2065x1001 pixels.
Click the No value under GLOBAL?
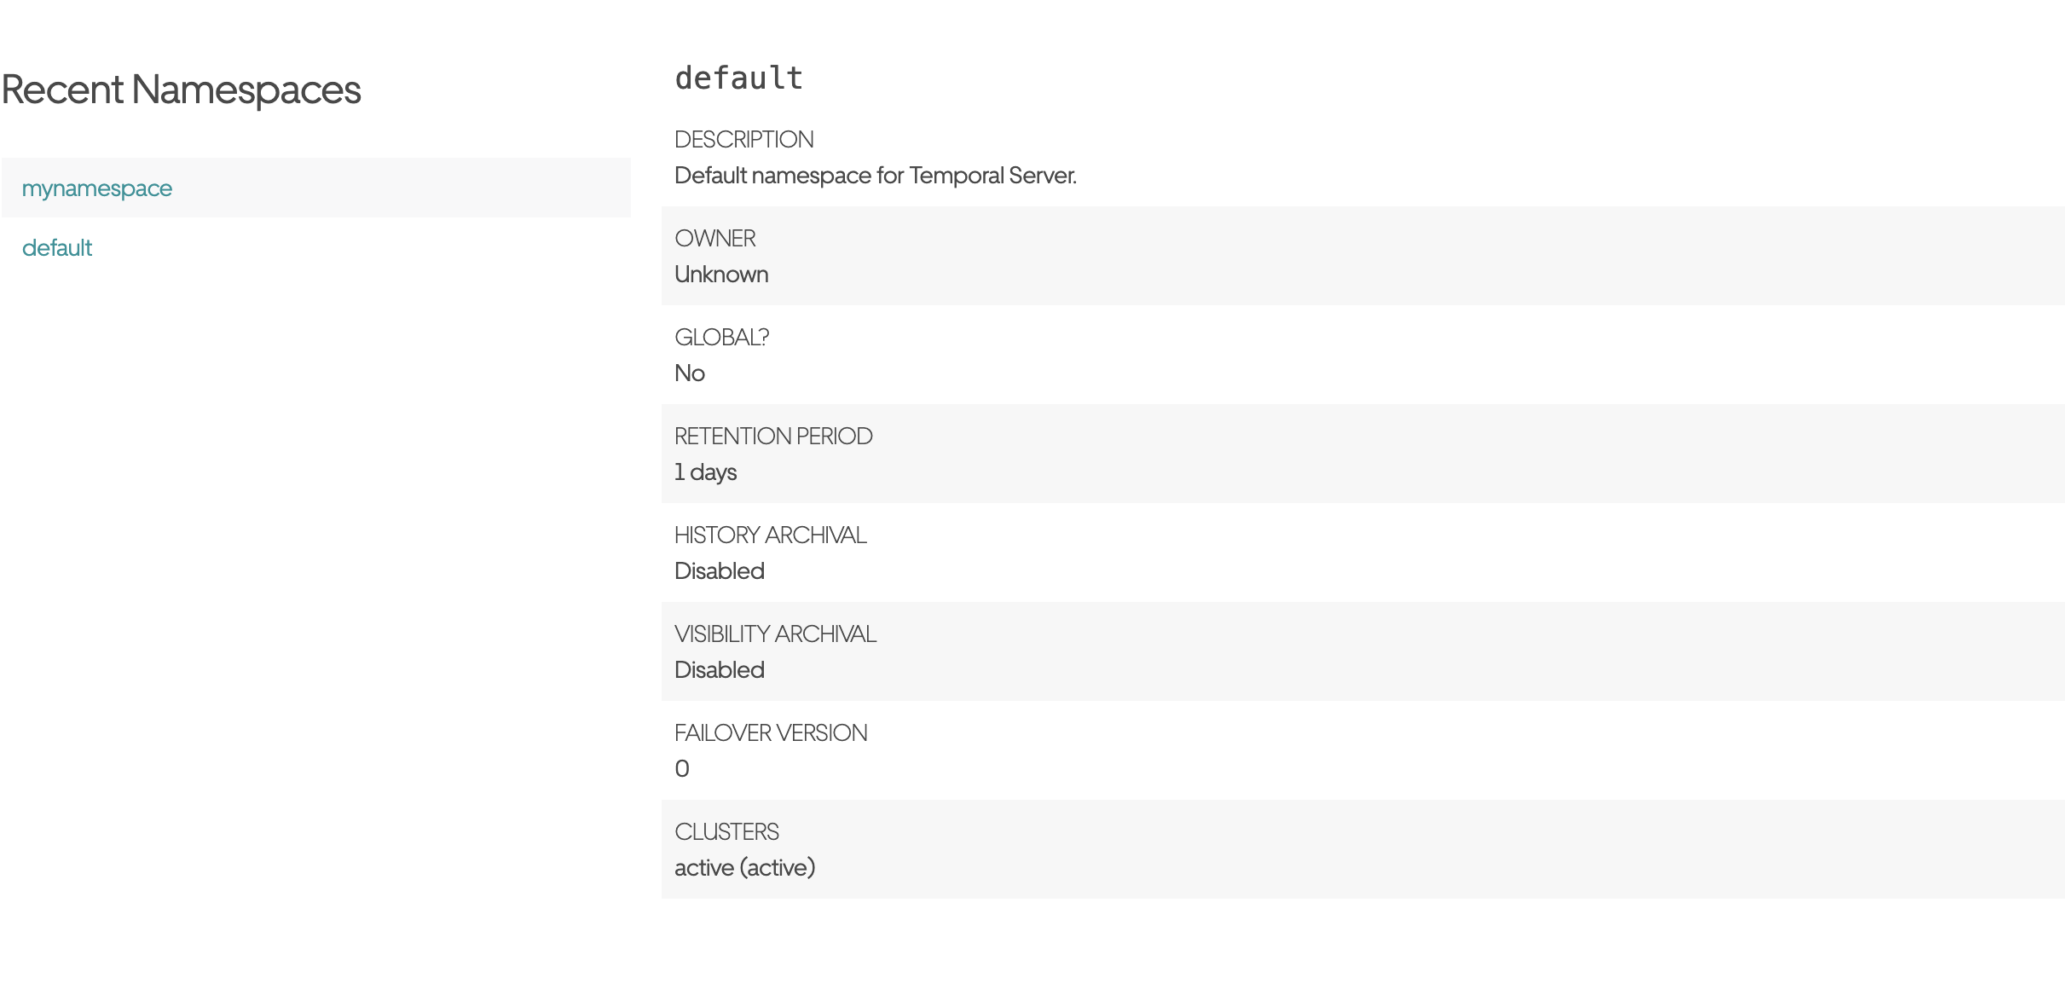point(688,373)
